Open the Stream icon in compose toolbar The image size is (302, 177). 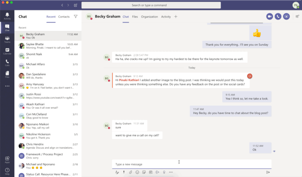157,172
